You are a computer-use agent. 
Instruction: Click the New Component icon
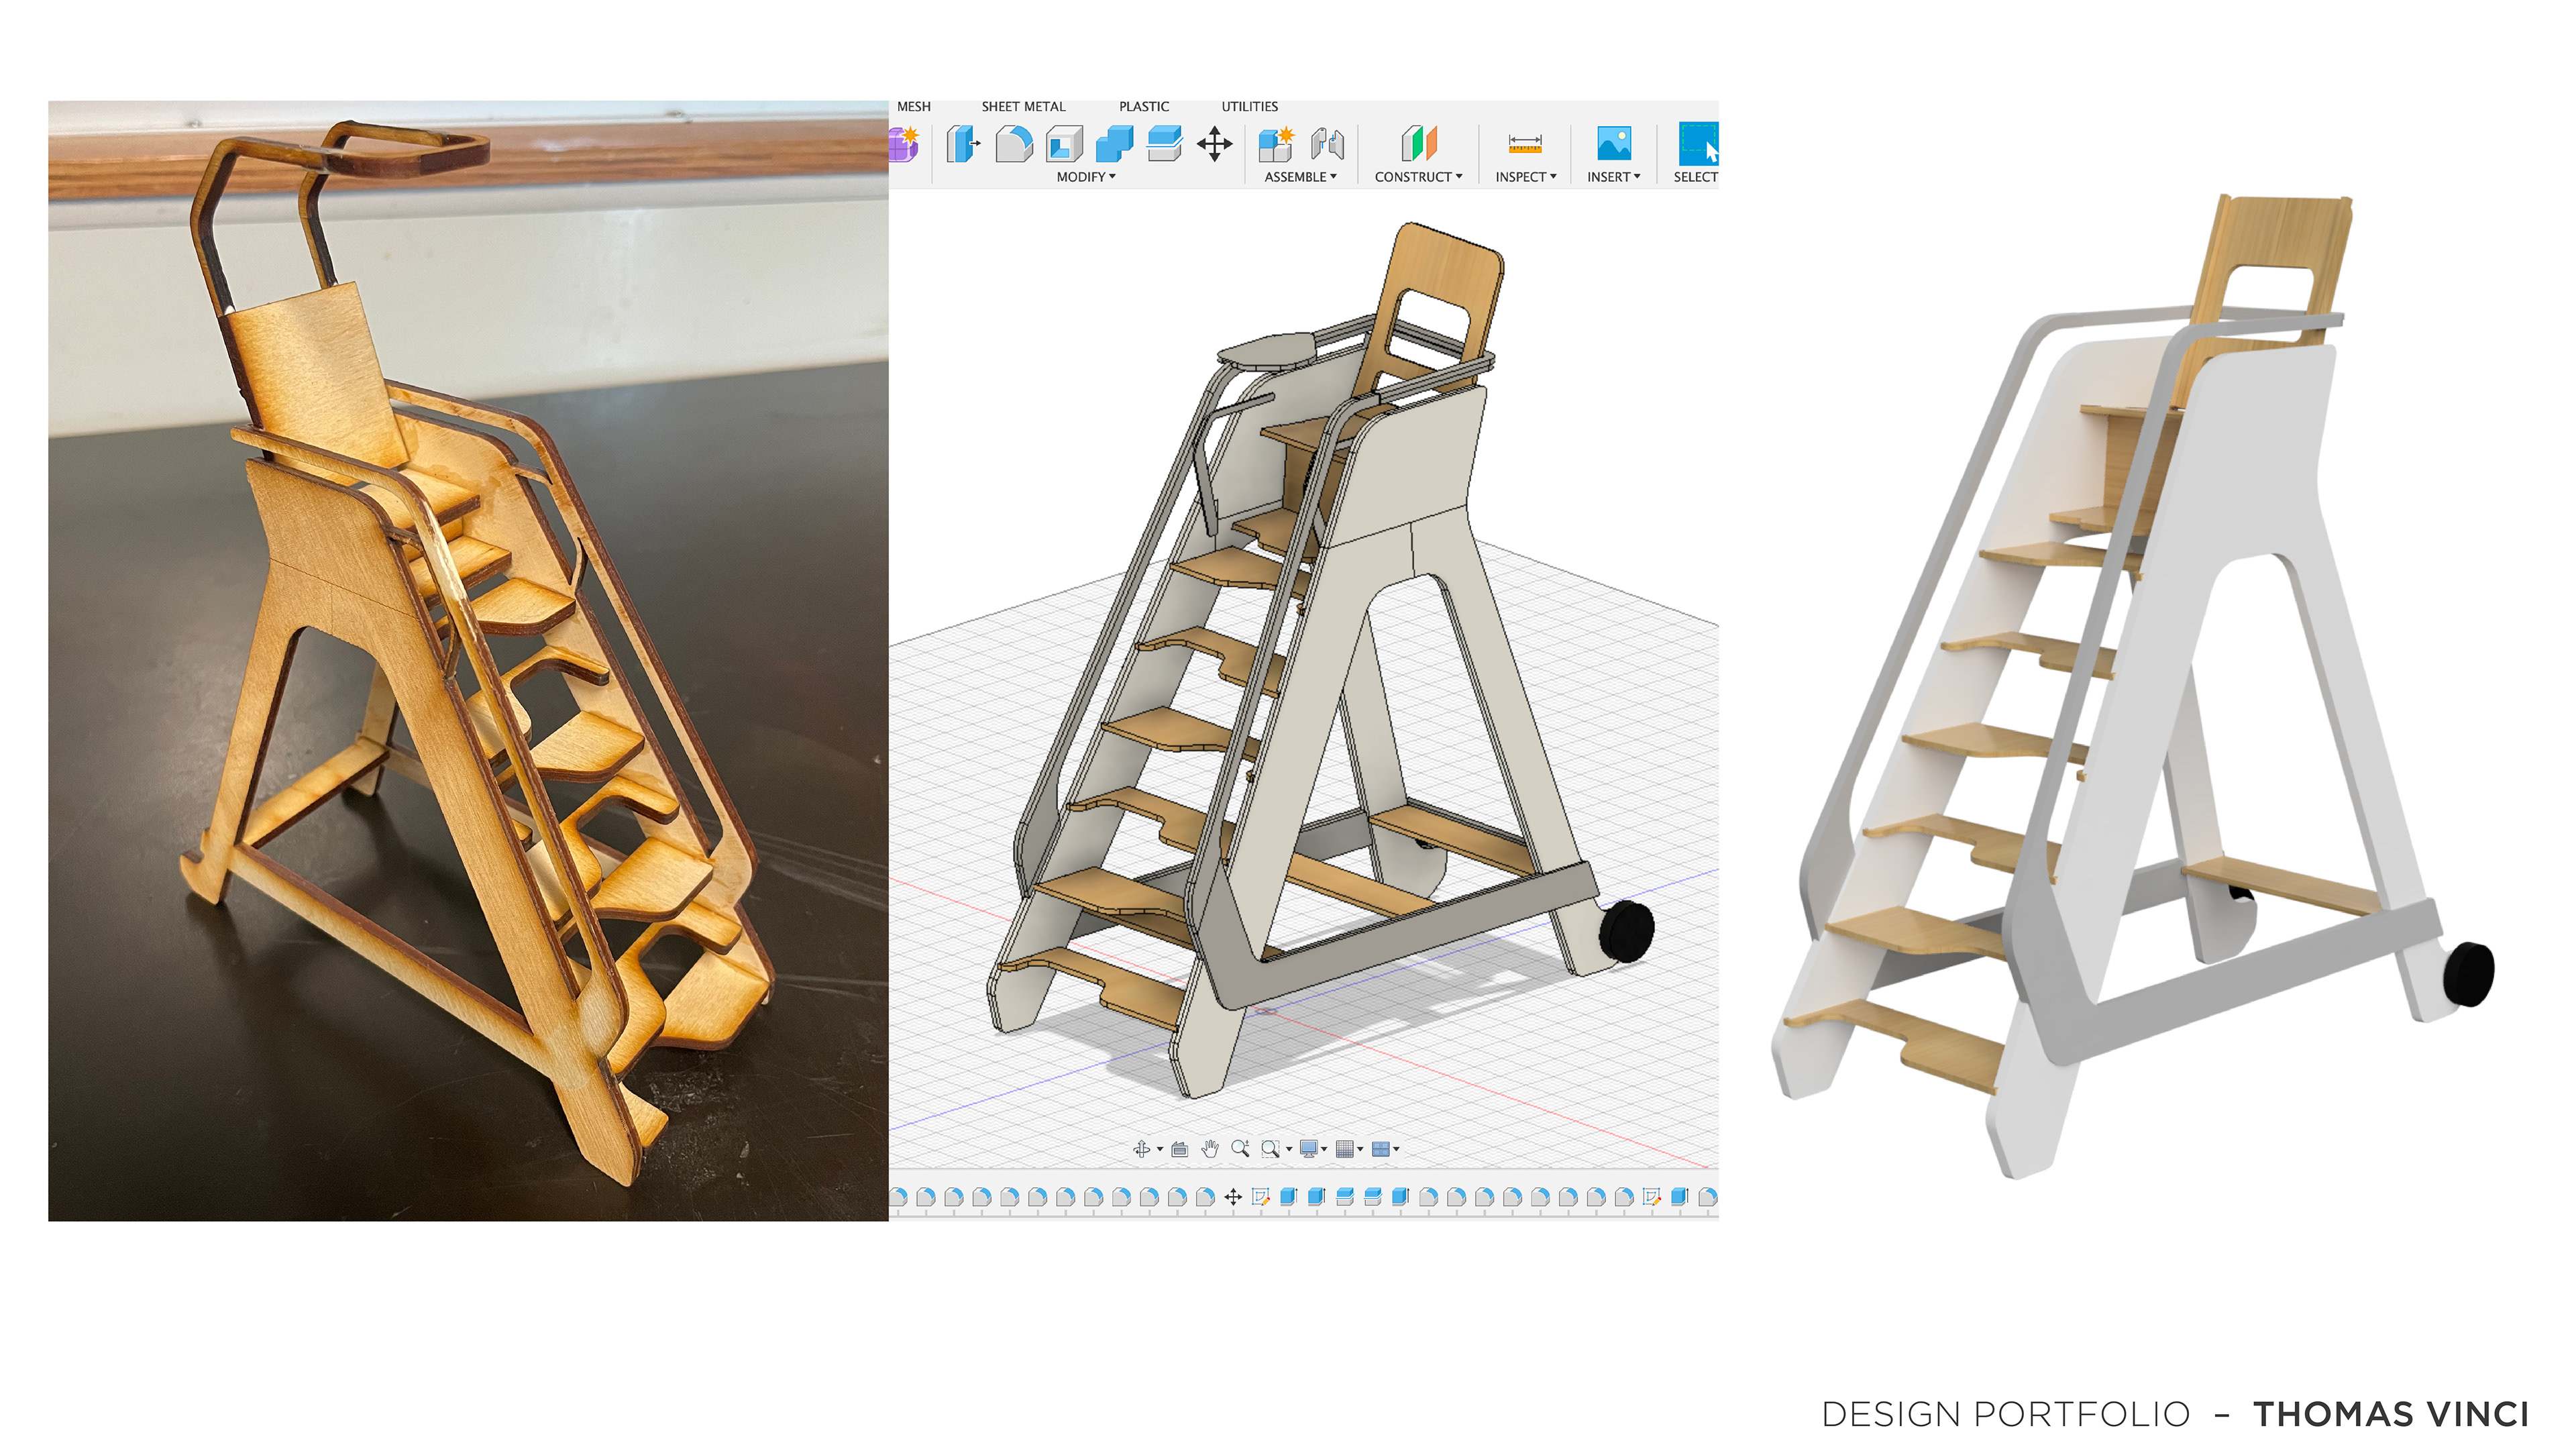pyautogui.click(x=1276, y=144)
